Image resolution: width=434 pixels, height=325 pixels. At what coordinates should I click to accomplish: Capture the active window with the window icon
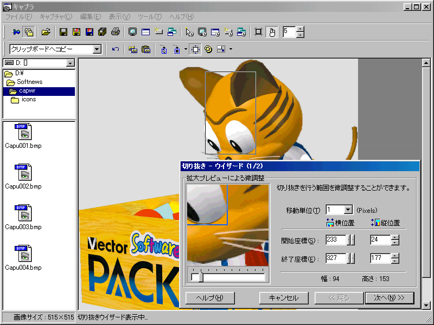pyautogui.click(x=145, y=32)
